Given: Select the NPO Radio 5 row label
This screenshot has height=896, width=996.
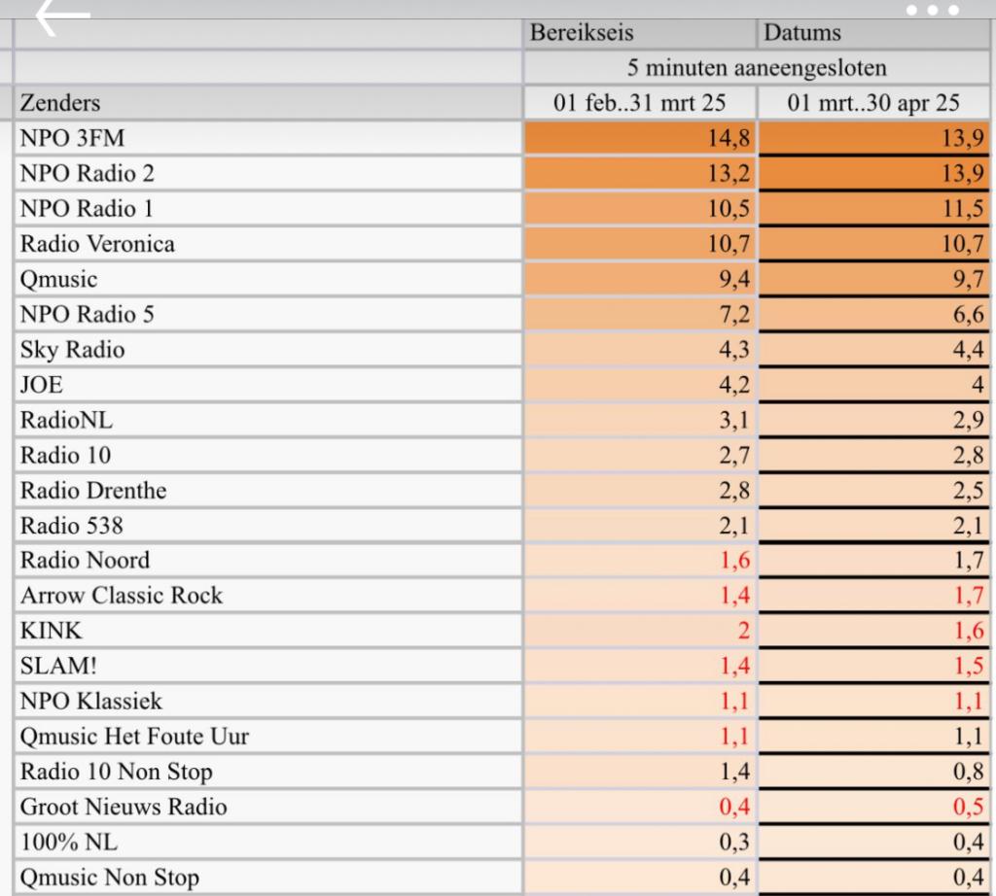Looking at the screenshot, I should click(x=267, y=314).
